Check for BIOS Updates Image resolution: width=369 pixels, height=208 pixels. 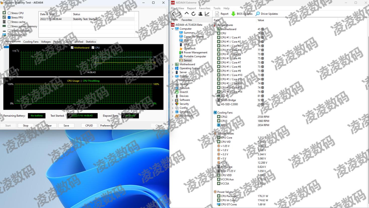242,14
